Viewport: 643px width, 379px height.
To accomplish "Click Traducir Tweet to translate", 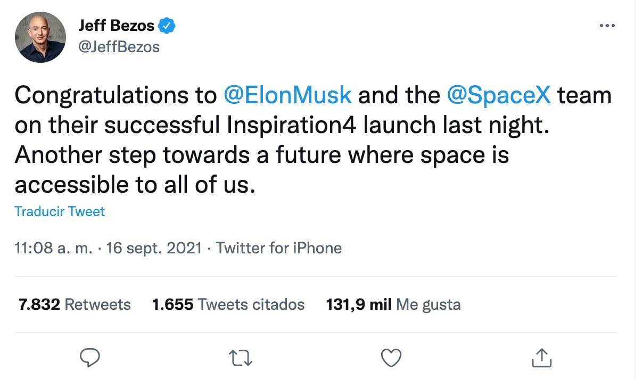I will point(59,211).
